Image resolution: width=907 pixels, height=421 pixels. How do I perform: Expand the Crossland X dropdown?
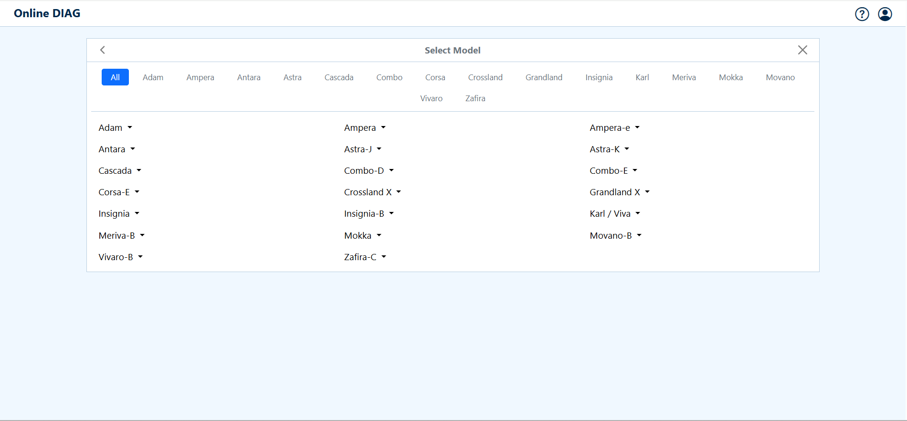coord(372,192)
